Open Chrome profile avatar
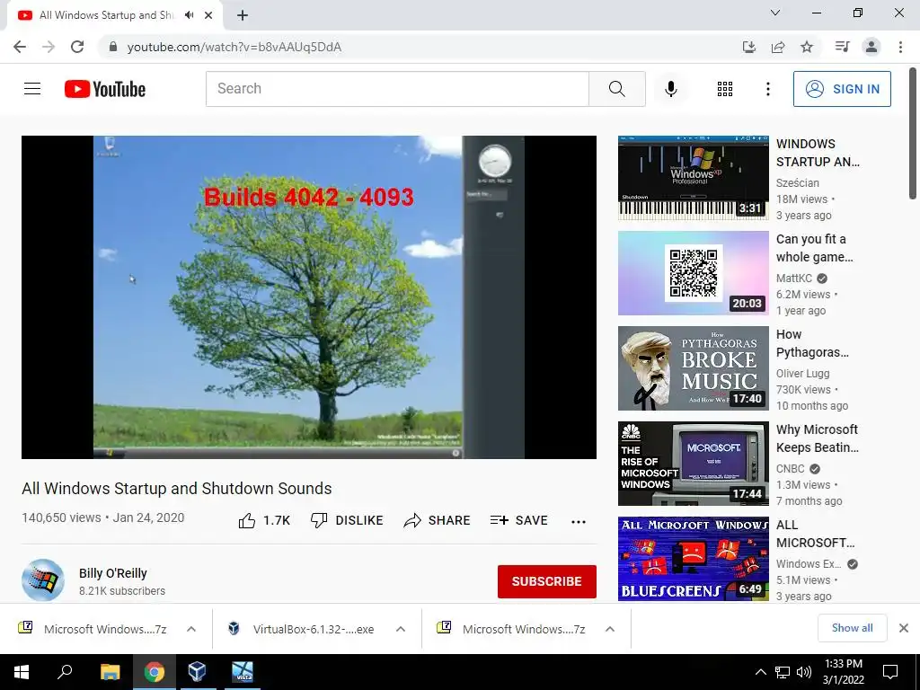The width and height of the screenshot is (920, 690). [x=871, y=47]
